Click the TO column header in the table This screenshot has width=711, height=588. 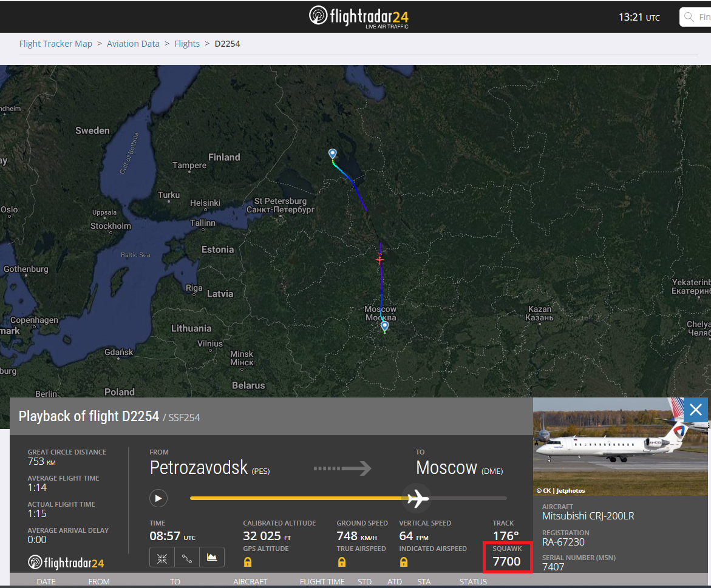[175, 582]
